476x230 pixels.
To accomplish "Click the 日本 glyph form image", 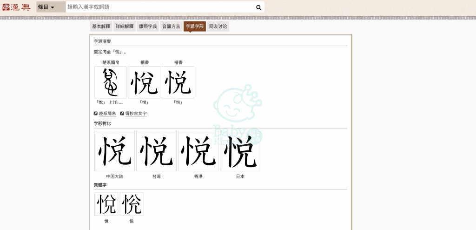I will pyautogui.click(x=240, y=151).
